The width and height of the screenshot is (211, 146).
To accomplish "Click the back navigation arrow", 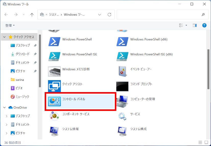I will point(6,14).
